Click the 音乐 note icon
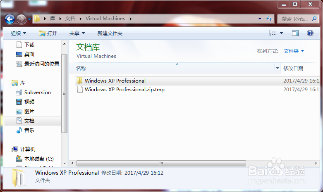323x192 pixels. tap(19, 130)
